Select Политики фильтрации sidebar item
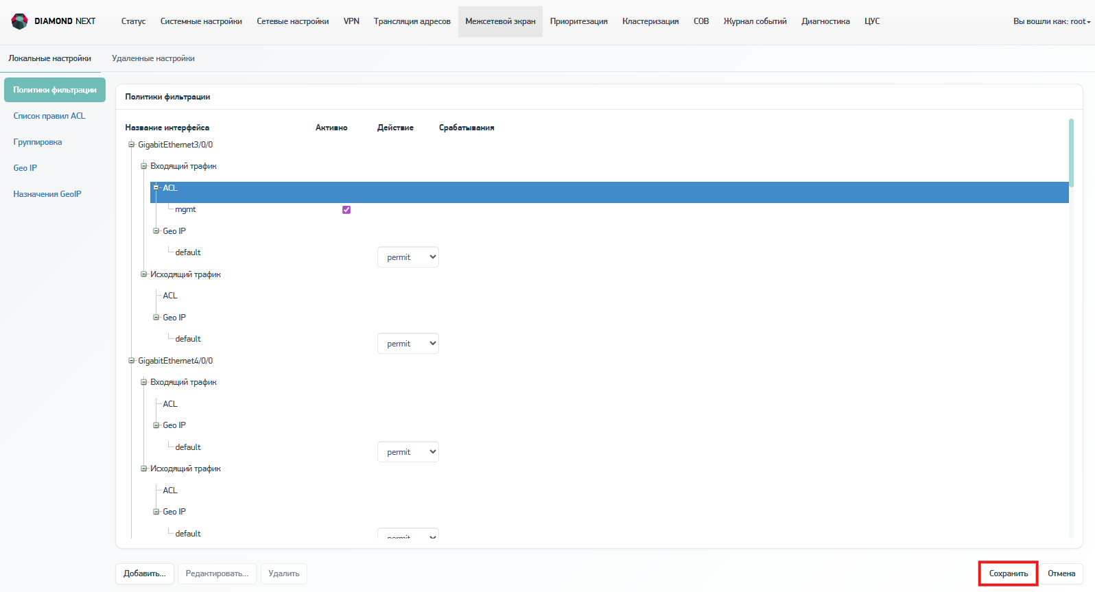 55,90
